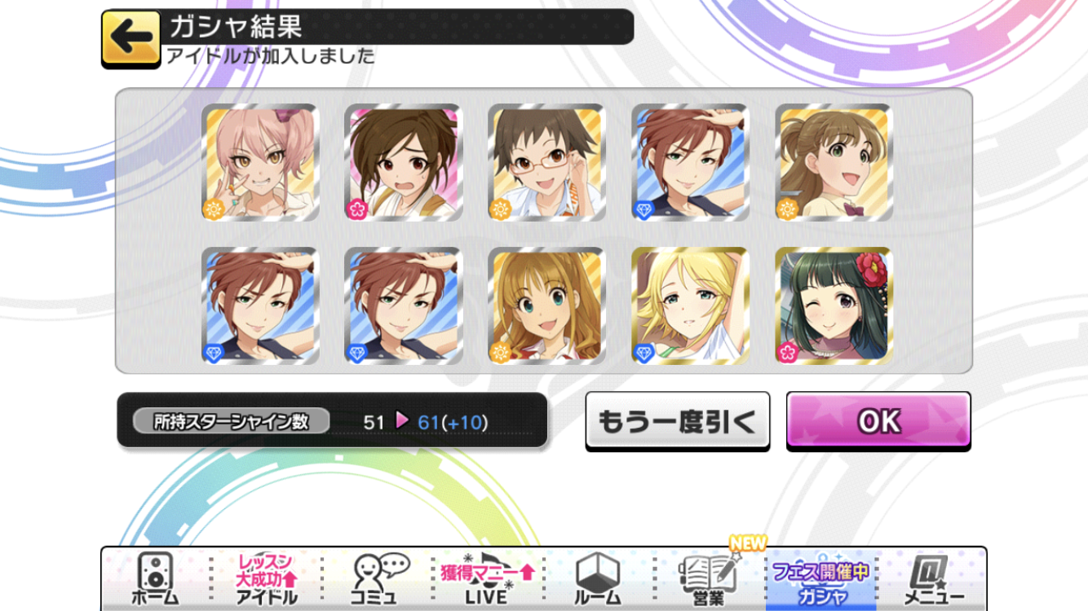This screenshot has width=1088, height=611.
Task: Select the blonde idol card in gold frame
Action: (691, 306)
